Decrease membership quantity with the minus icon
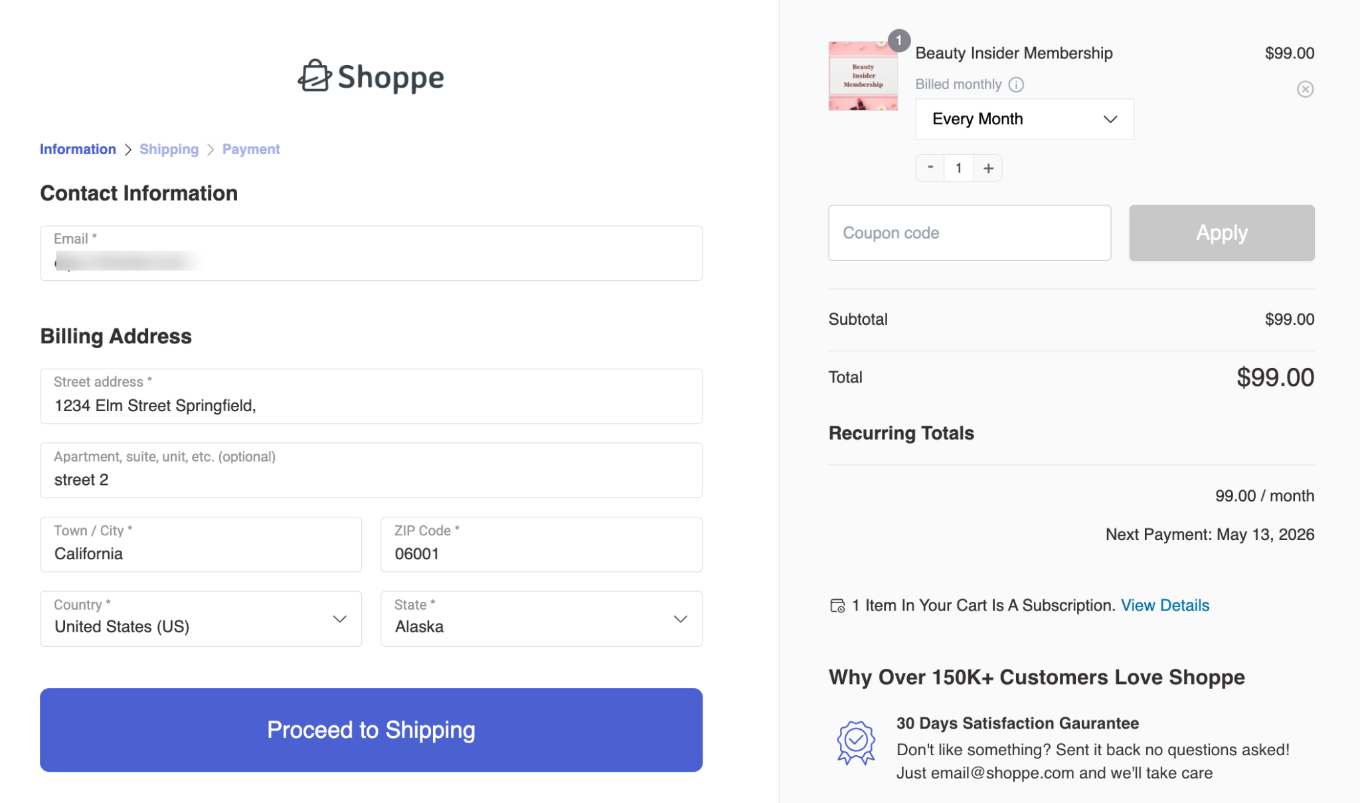Screen dimensions: 1360x803 (x=930, y=167)
